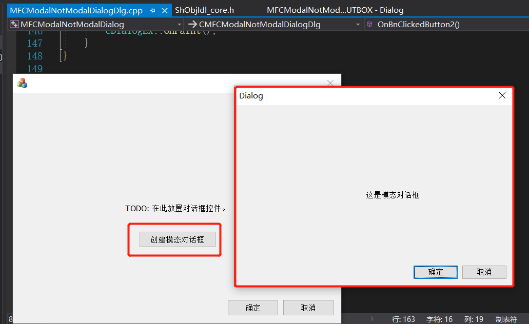
Task: Click the project icon beside MFCModalNotModalDialog
Action: click(14, 24)
